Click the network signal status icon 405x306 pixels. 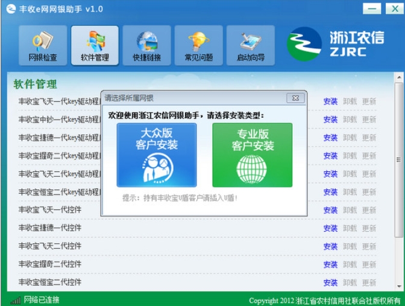[x=16, y=301]
